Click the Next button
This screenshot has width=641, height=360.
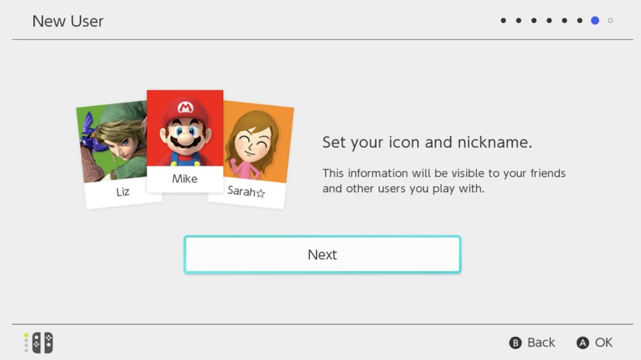tap(322, 254)
